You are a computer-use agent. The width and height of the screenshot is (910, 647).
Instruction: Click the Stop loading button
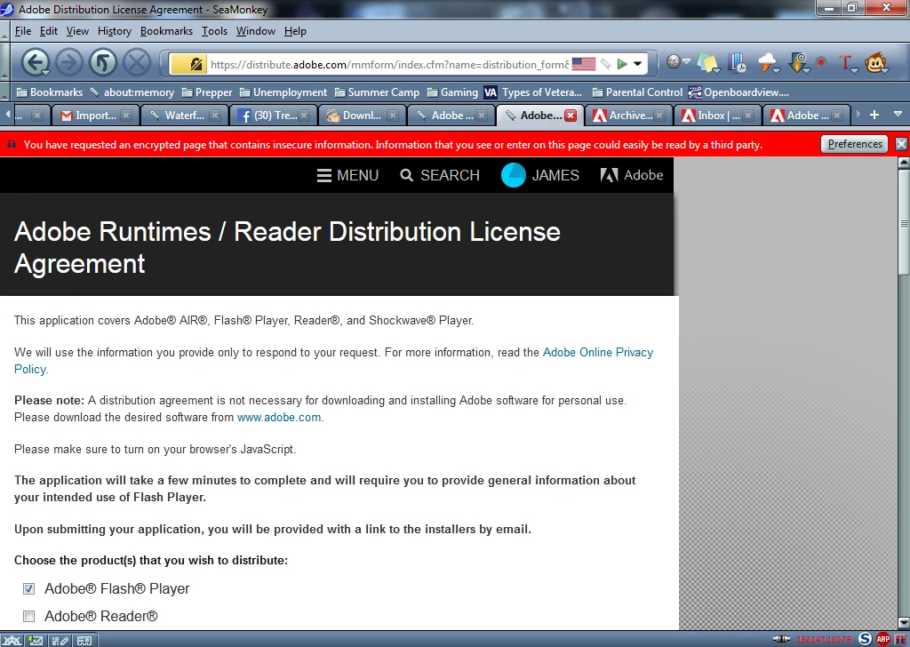coord(137,62)
